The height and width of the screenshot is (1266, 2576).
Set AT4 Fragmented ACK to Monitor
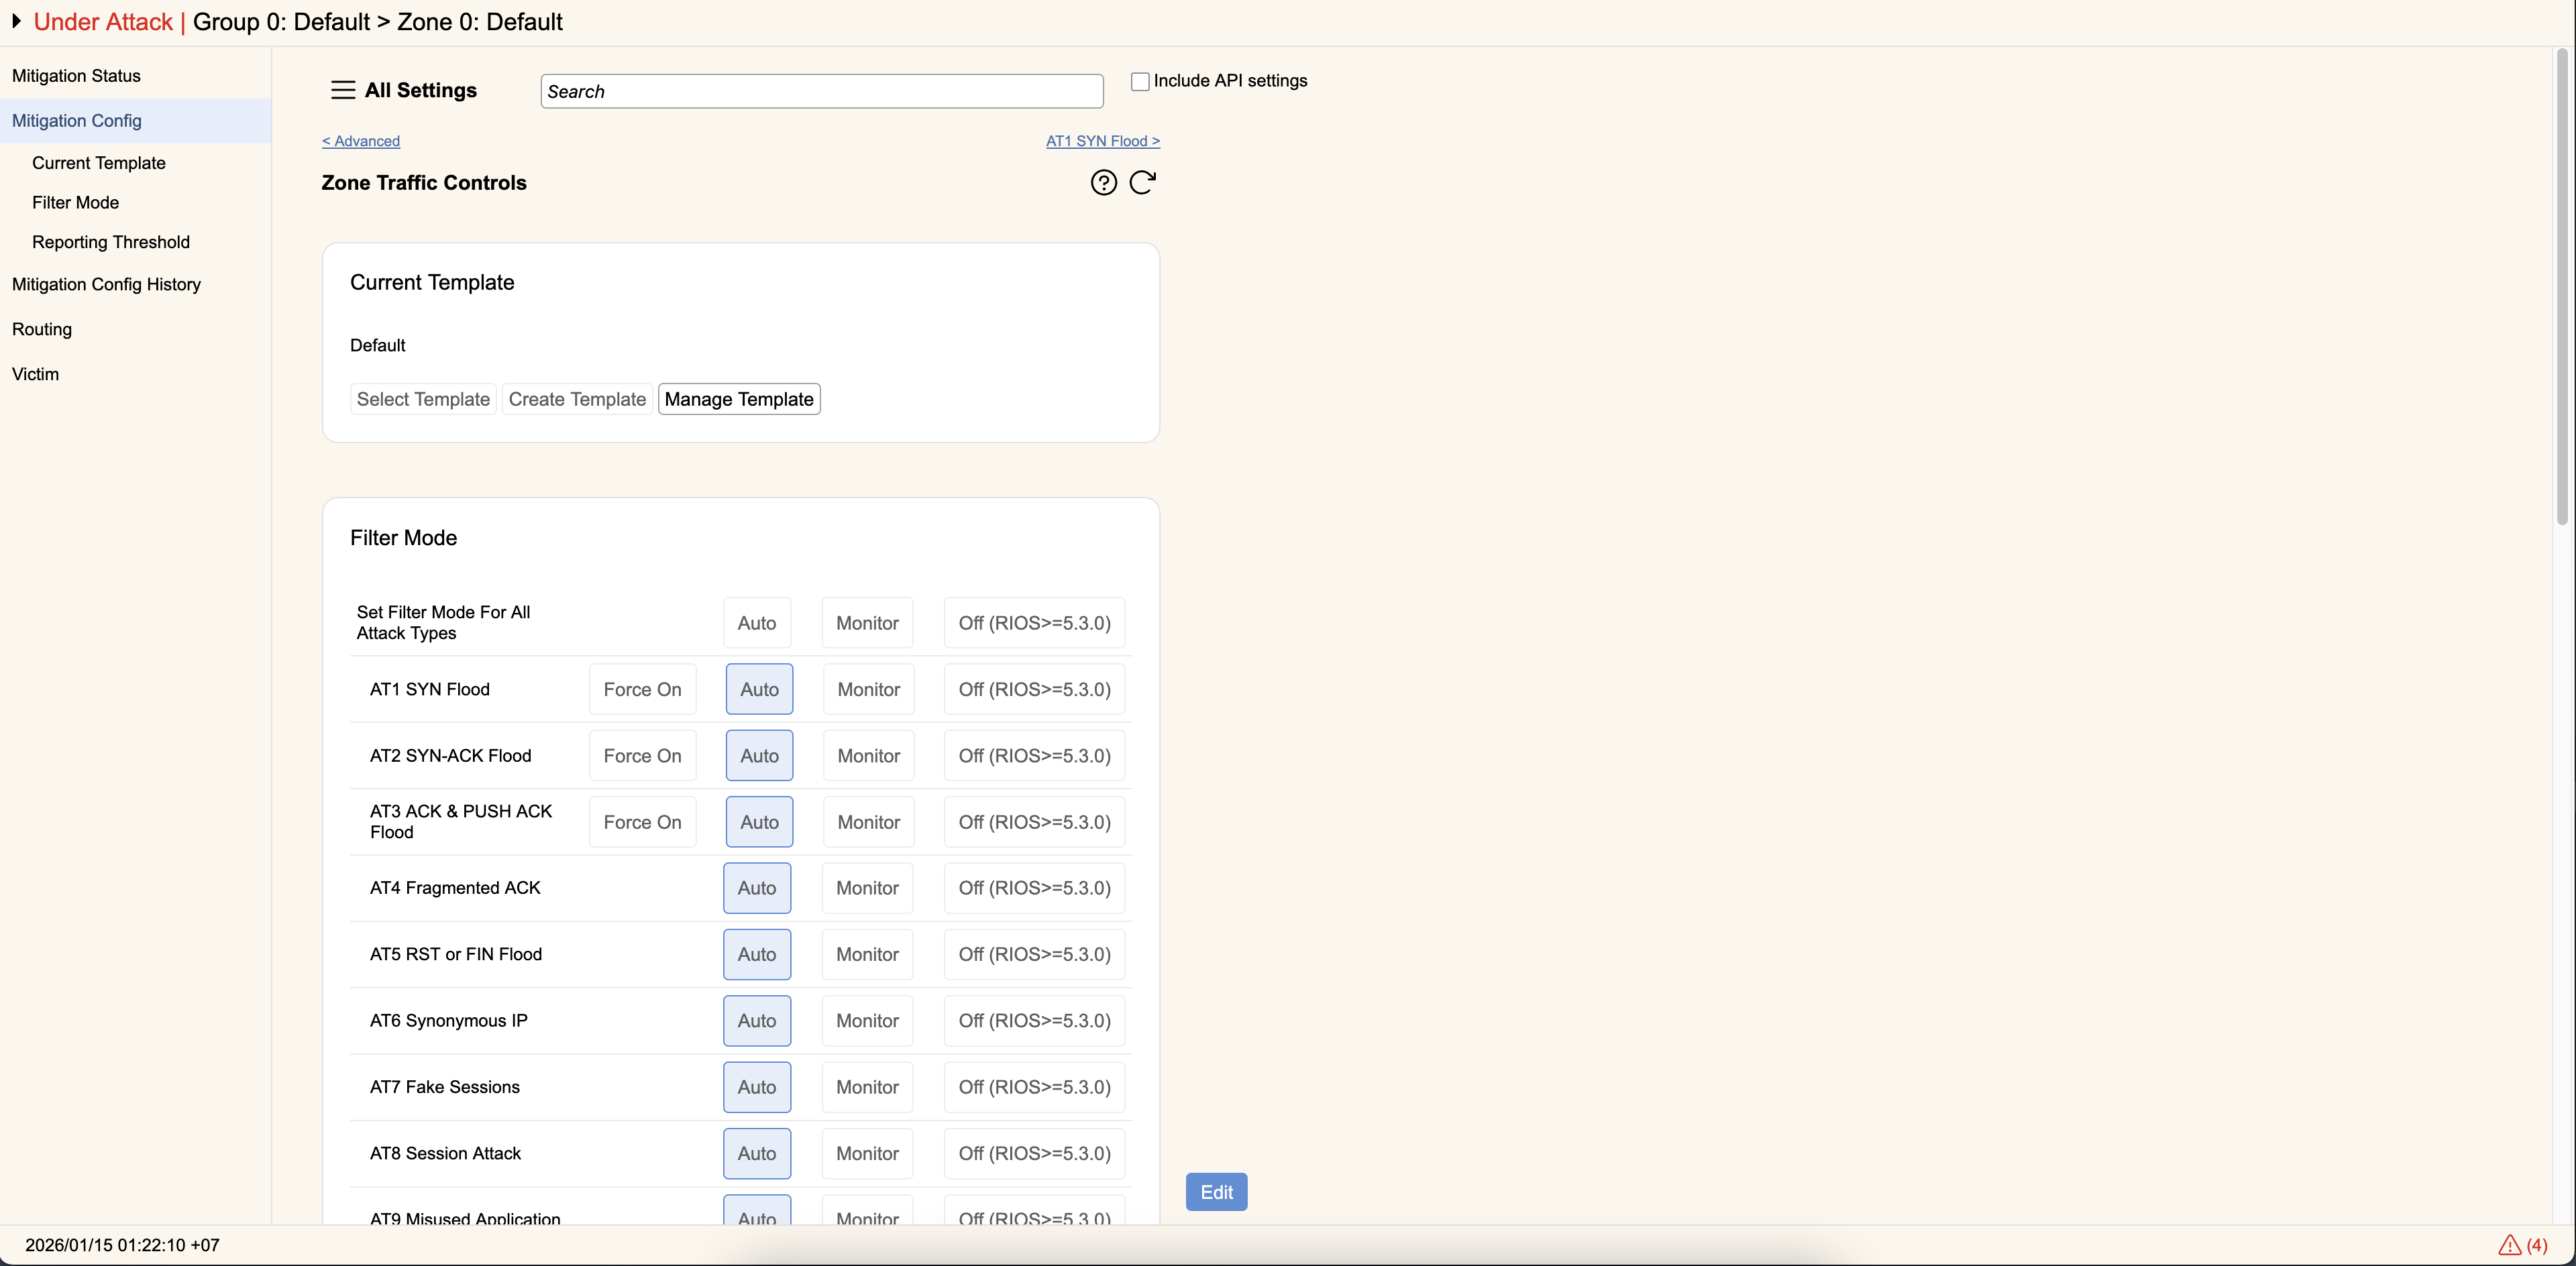(x=867, y=887)
